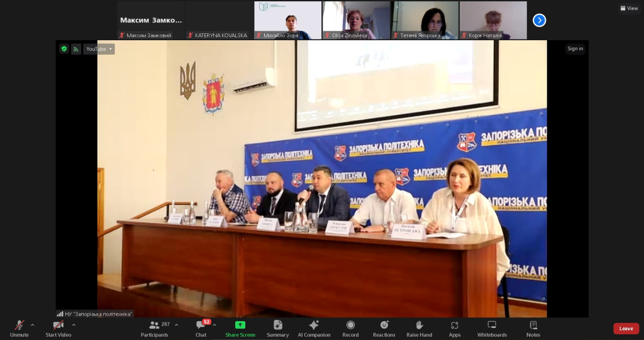Open the Apps panel

click(455, 329)
